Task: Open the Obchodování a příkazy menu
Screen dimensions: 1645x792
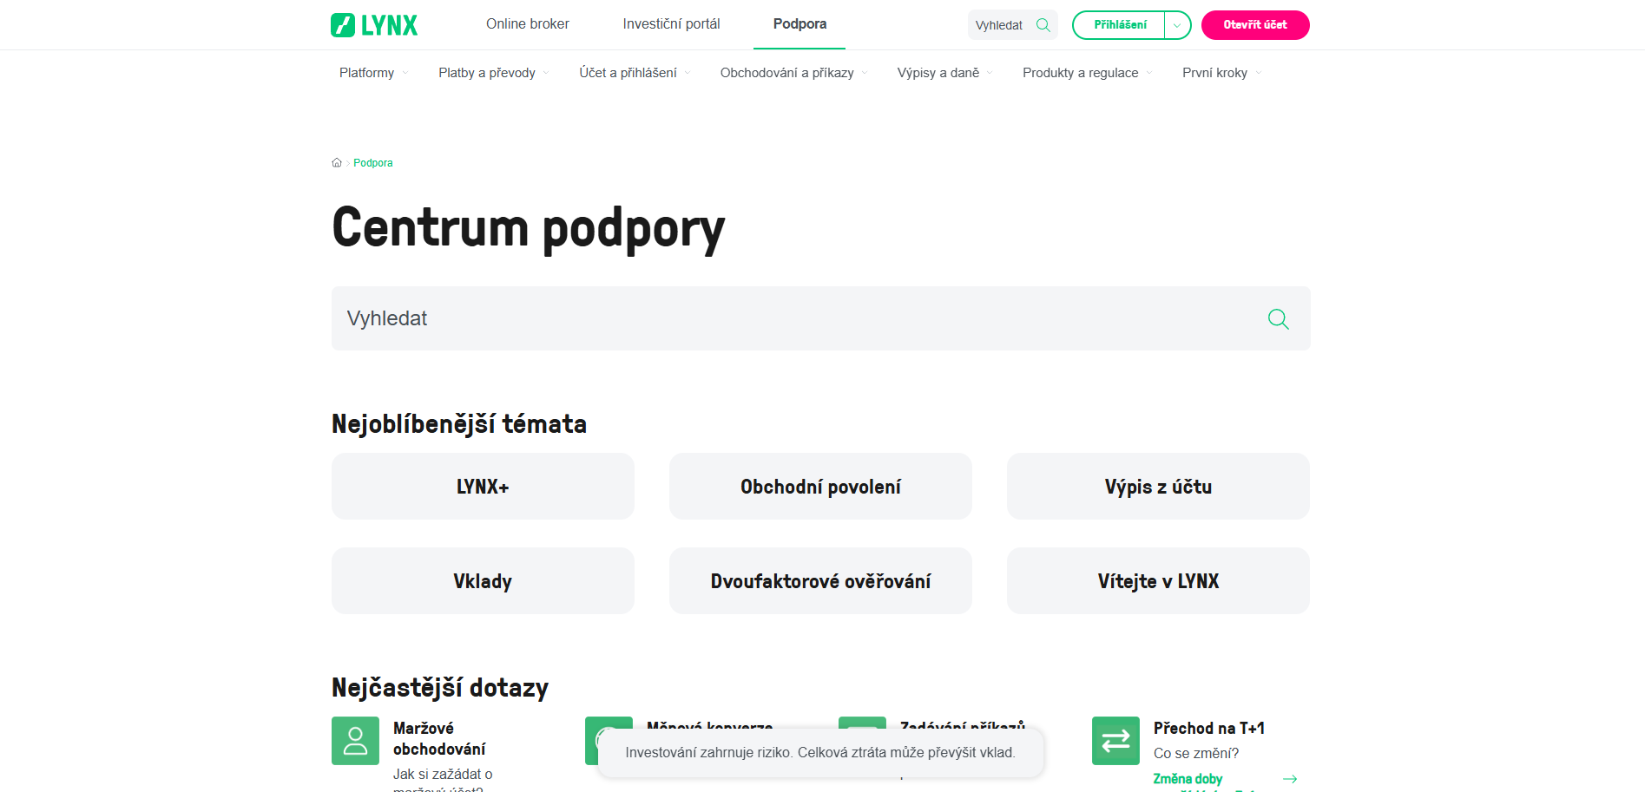Action: pos(793,73)
